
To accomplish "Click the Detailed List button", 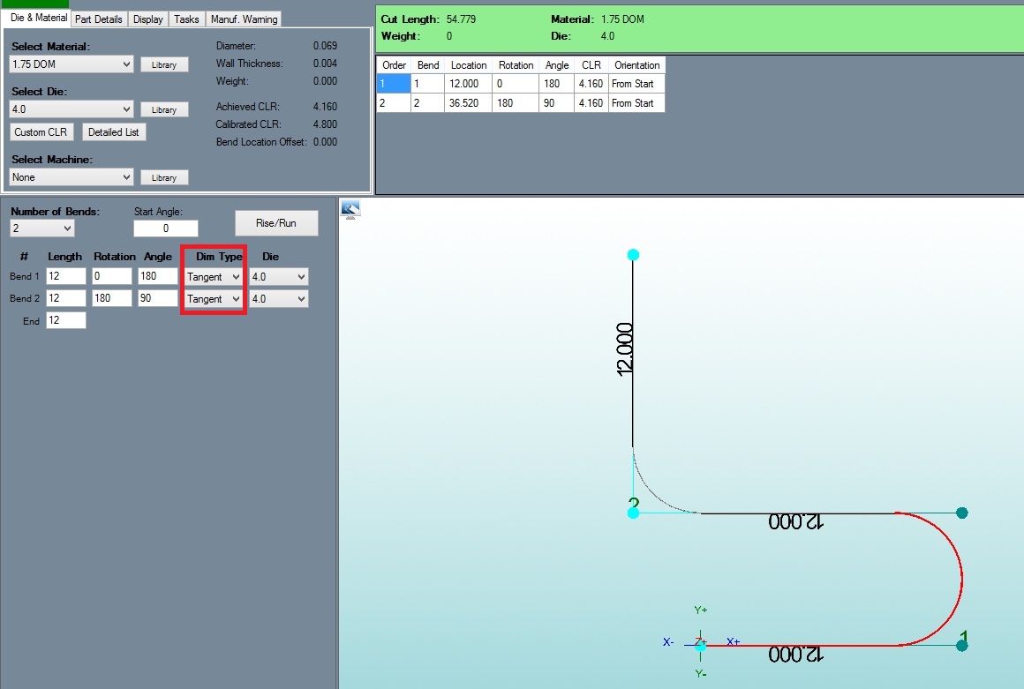I will (x=114, y=131).
